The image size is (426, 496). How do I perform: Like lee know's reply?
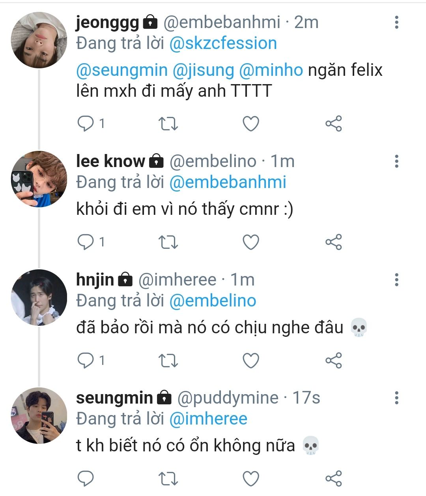click(250, 242)
